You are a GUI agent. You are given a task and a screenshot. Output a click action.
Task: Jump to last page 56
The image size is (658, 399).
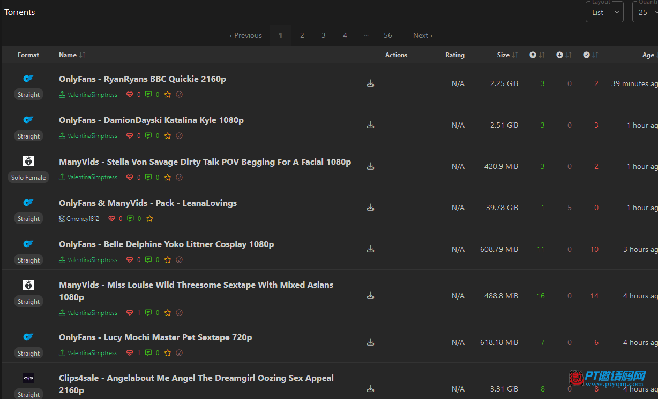(x=388, y=35)
